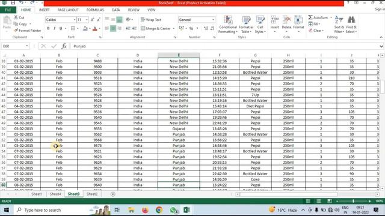
Task: Open the REVIEW ribbon tab
Action: pyautogui.click(x=134, y=10)
